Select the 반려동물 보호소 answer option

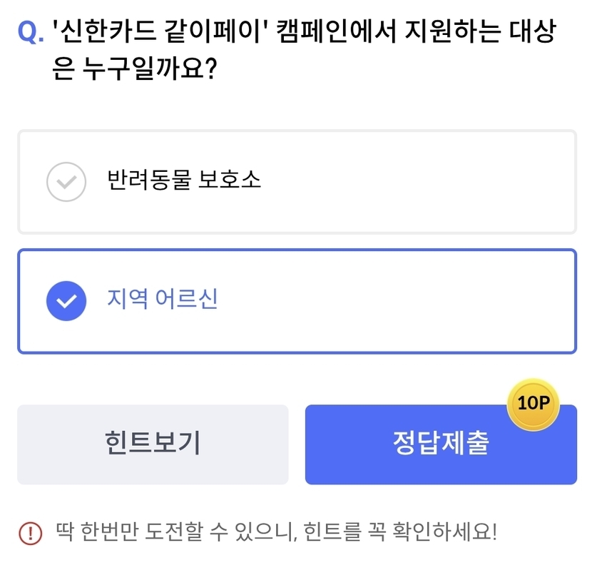point(296,181)
